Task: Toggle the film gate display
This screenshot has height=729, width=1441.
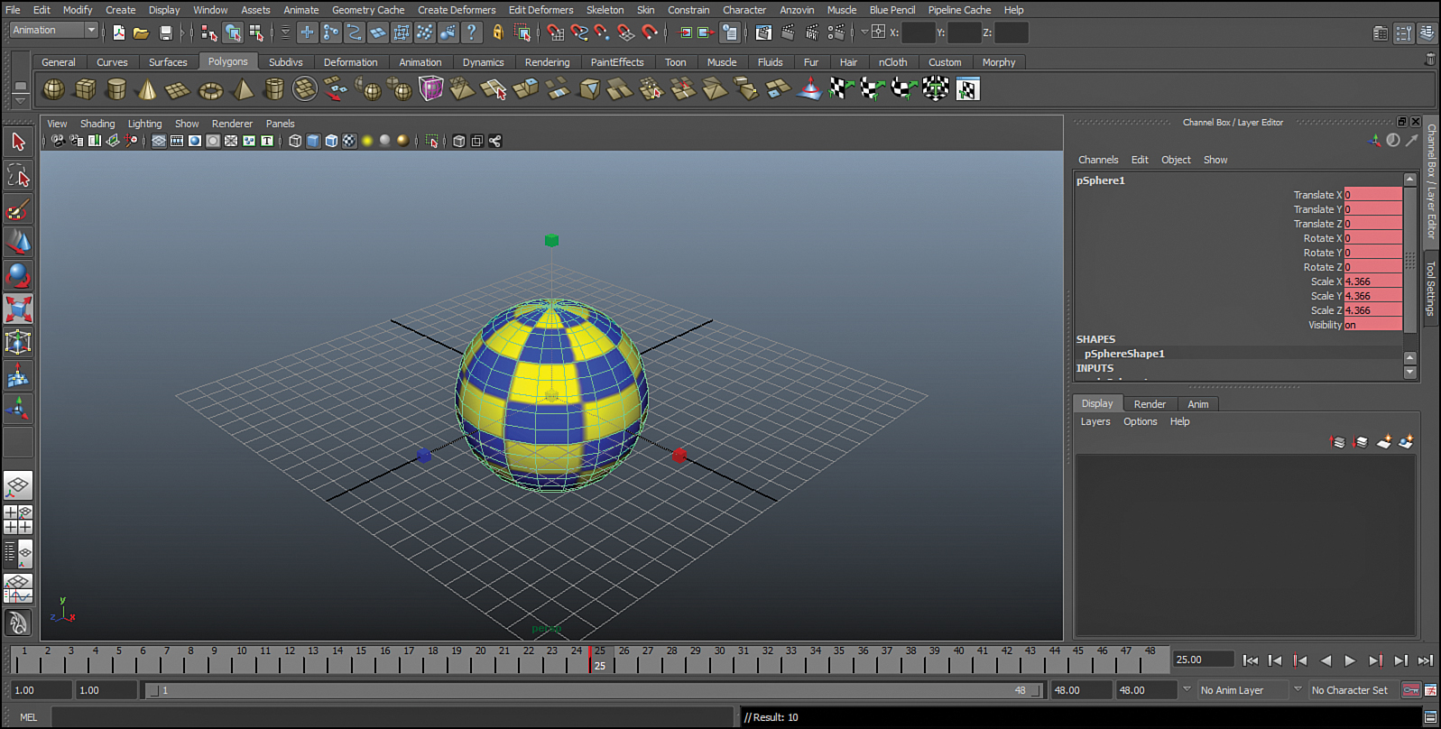Action: tap(177, 141)
